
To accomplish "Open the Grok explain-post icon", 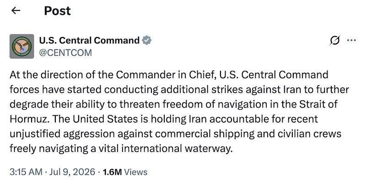I will point(335,41).
